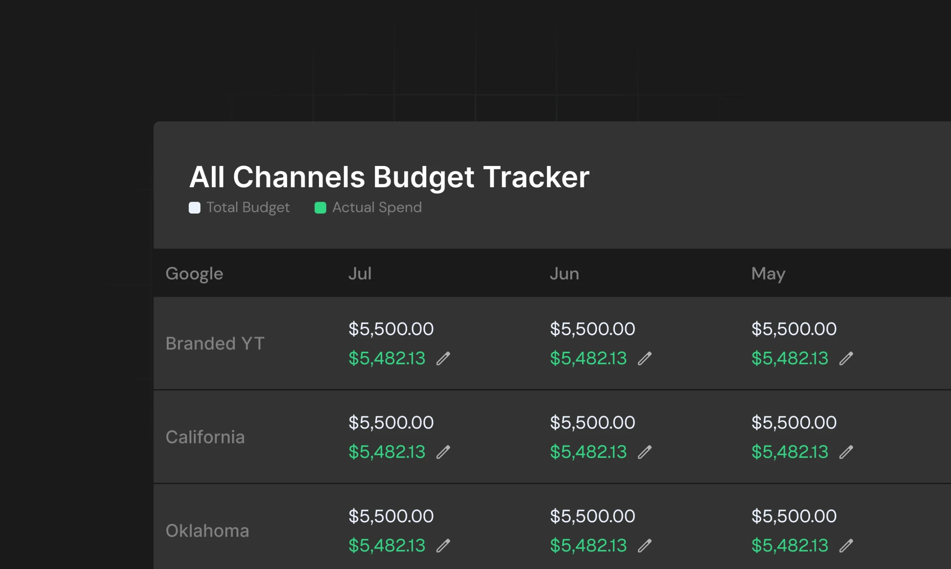Edit Oklahoma actual spend for Jun
951x569 pixels.
click(645, 546)
